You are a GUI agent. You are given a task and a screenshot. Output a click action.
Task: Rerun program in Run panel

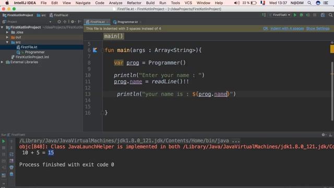(x=4, y=141)
